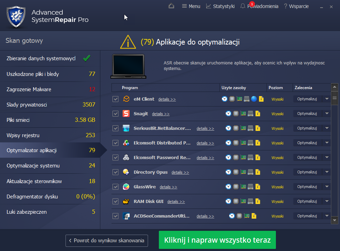Click eM Client CPU chip icon
Screen dimensions: 340x251
232,99
